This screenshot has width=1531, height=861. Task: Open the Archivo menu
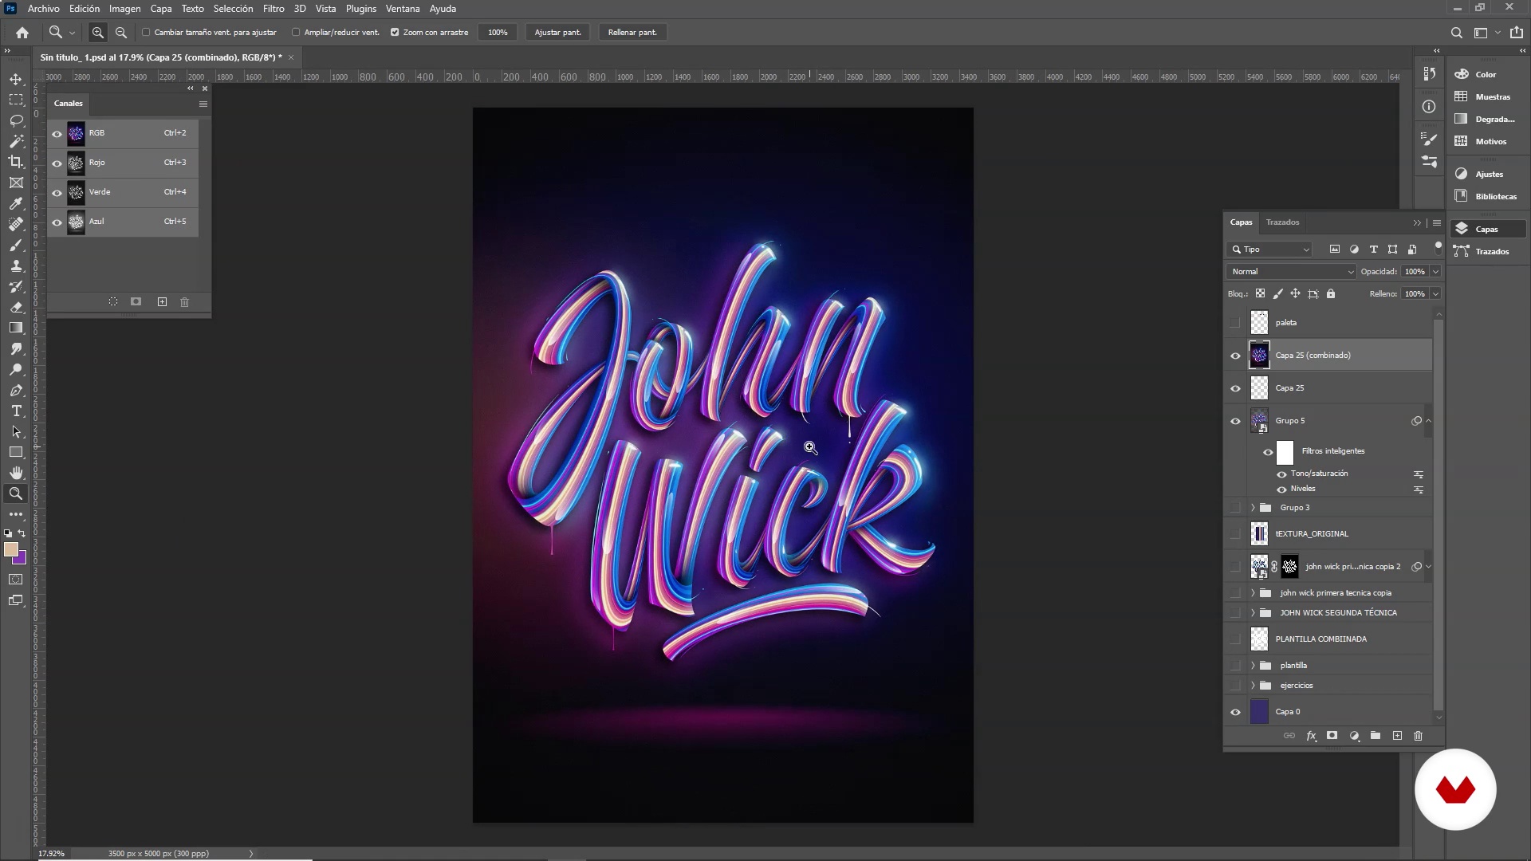[x=43, y=9]
